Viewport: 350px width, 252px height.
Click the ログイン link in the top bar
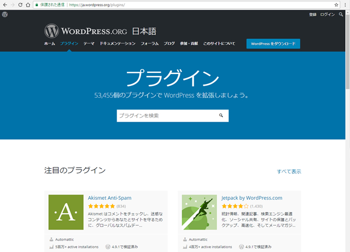coord(328,15)
